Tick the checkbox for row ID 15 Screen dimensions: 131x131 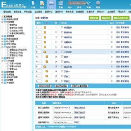62,66
